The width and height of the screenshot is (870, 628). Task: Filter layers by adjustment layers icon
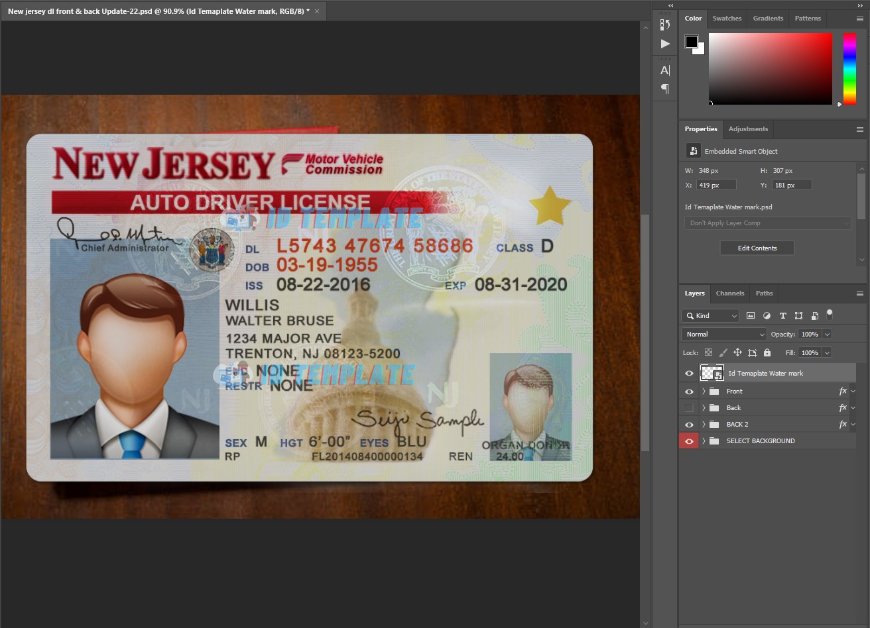pyautogui.click(x=767, y=316)
